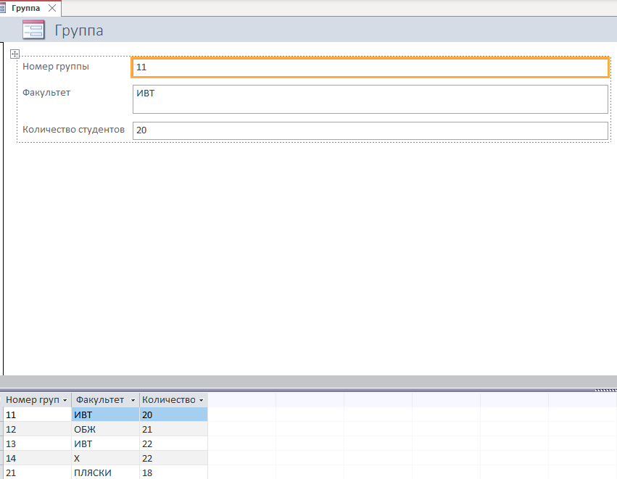Click the Количество column header

pos(173,400)
